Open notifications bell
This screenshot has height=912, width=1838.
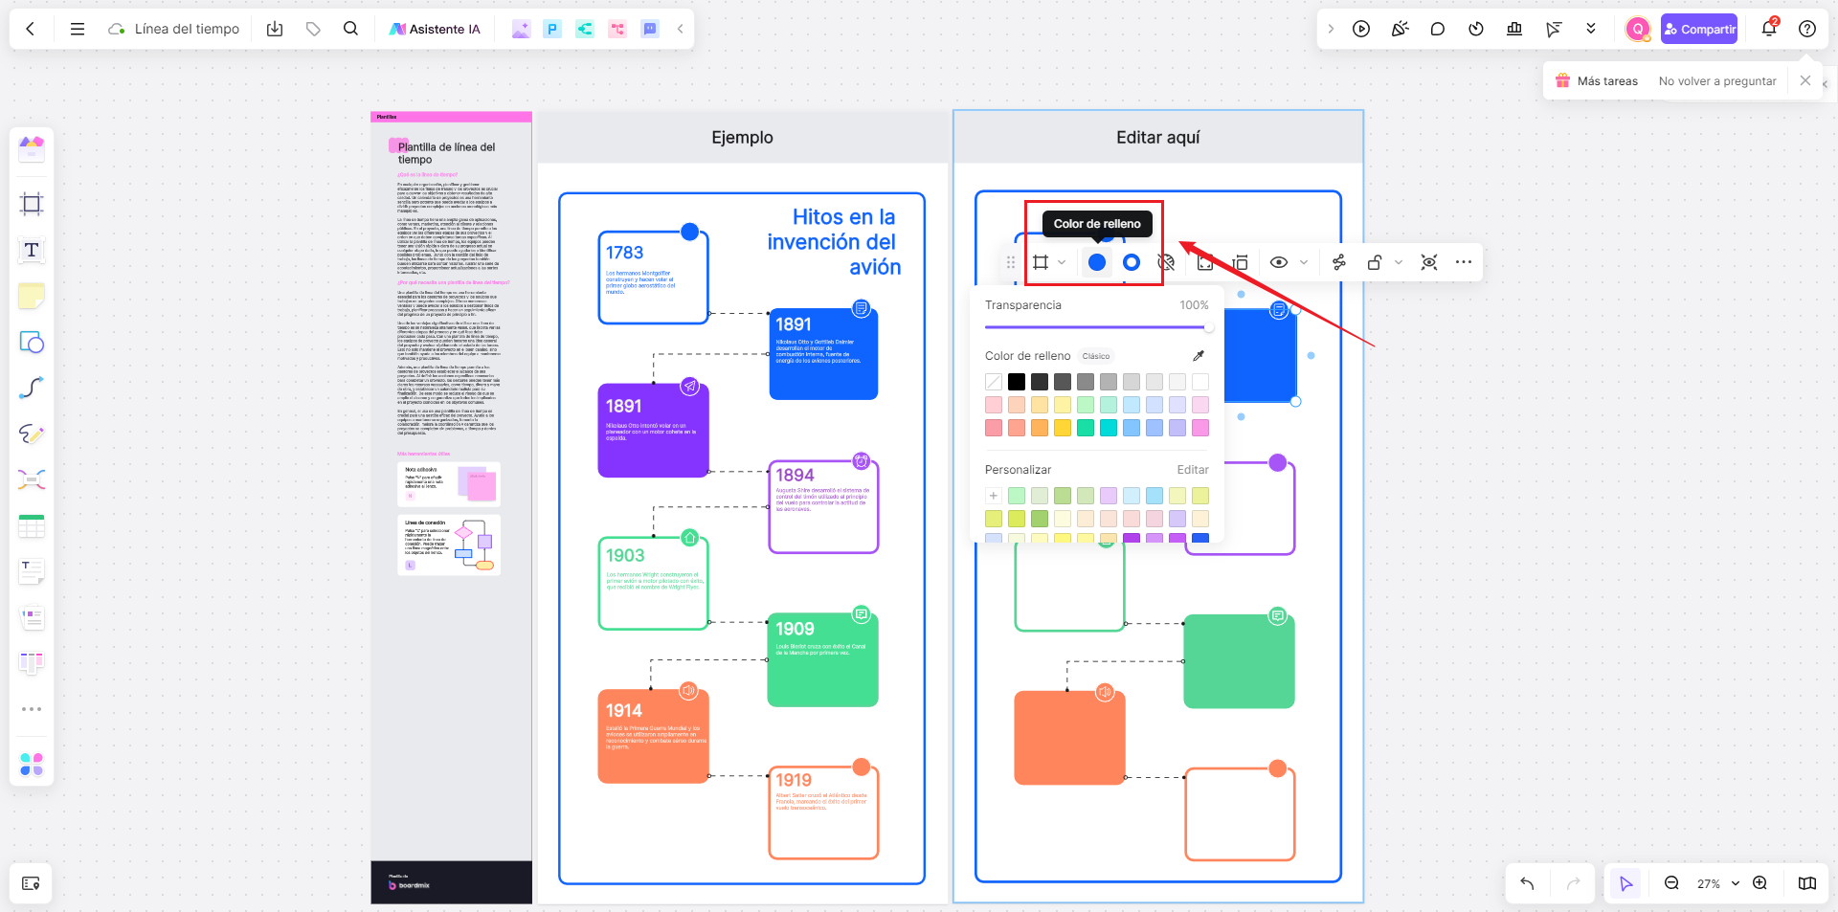pyautogui.click(x=1769, y=29)
